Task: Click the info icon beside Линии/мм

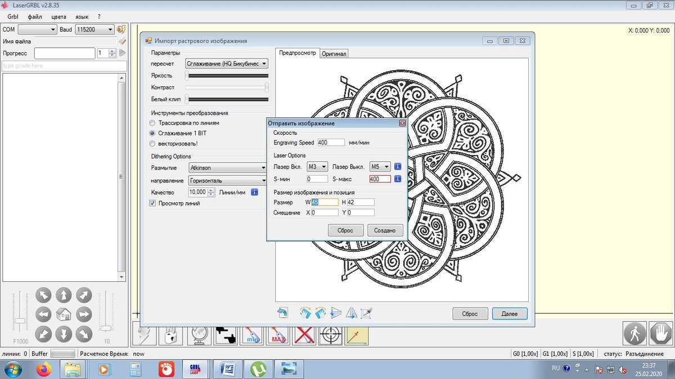Action: [x=254, y=192]
